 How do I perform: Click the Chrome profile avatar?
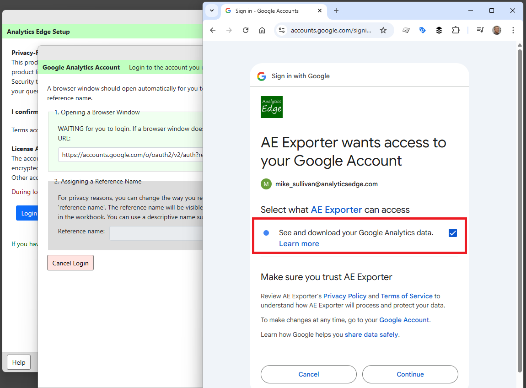tap(497, 30)
